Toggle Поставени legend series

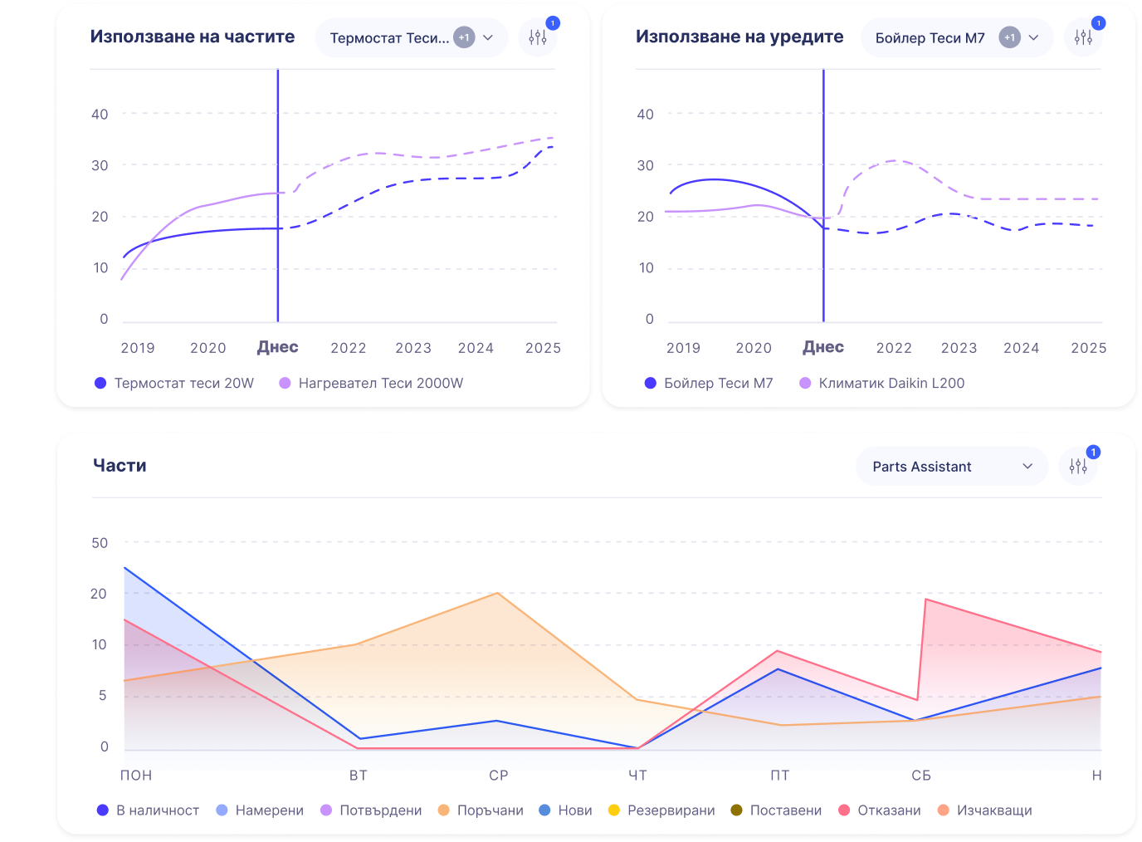[x=776, y=810]
